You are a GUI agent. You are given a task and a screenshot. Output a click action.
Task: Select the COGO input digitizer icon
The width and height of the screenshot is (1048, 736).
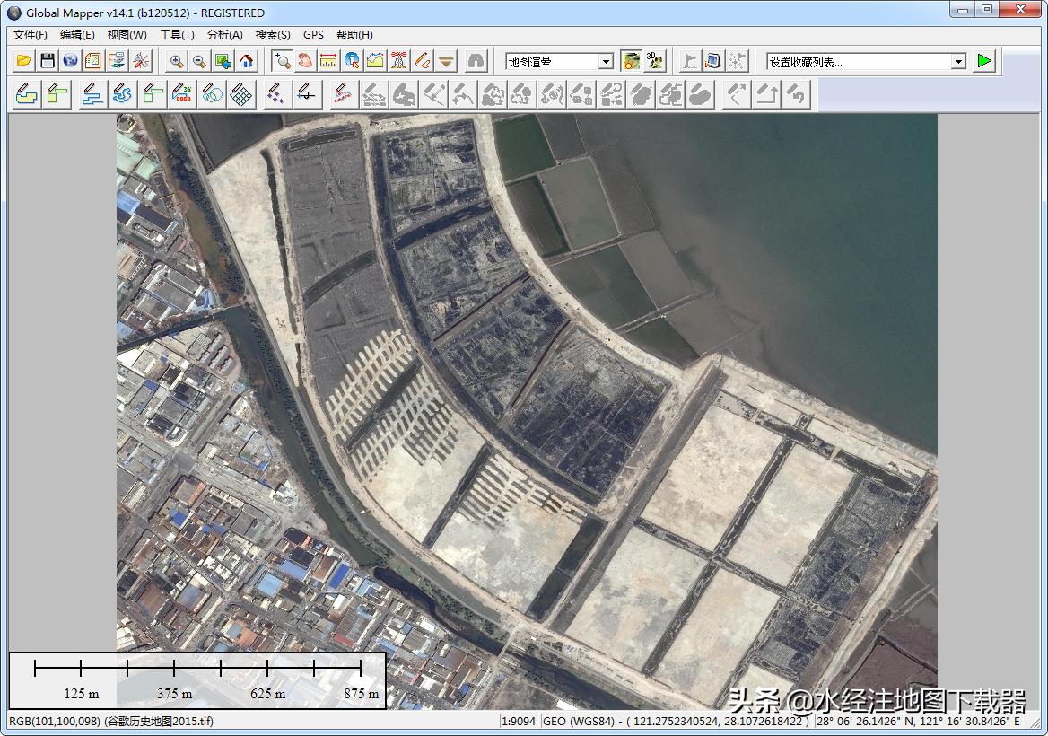click(183, 93)
